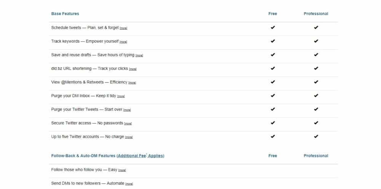Click the Free column header in Follow-Back section
Viewport: 381px width, 189px height.
(x=272, y=156)
